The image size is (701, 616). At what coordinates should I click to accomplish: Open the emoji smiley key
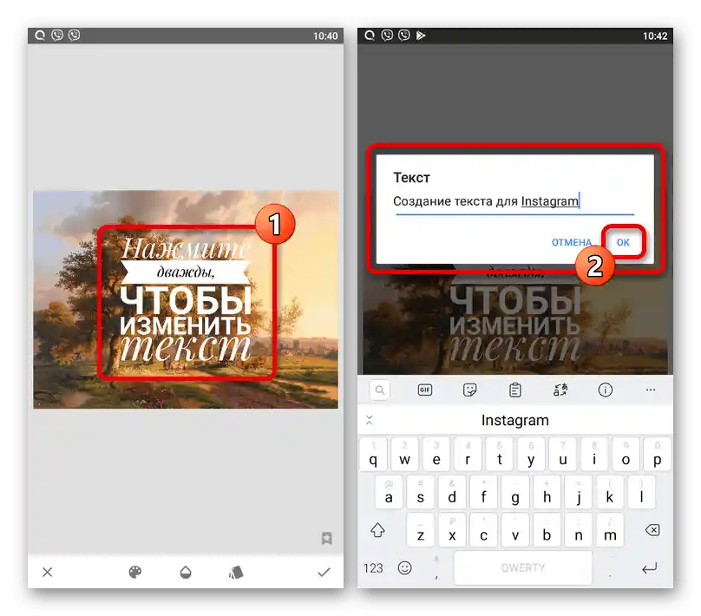(x=404, y=568)
